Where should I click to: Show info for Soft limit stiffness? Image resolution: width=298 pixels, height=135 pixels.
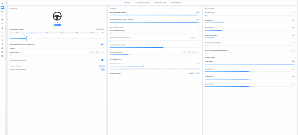point(20,52)
